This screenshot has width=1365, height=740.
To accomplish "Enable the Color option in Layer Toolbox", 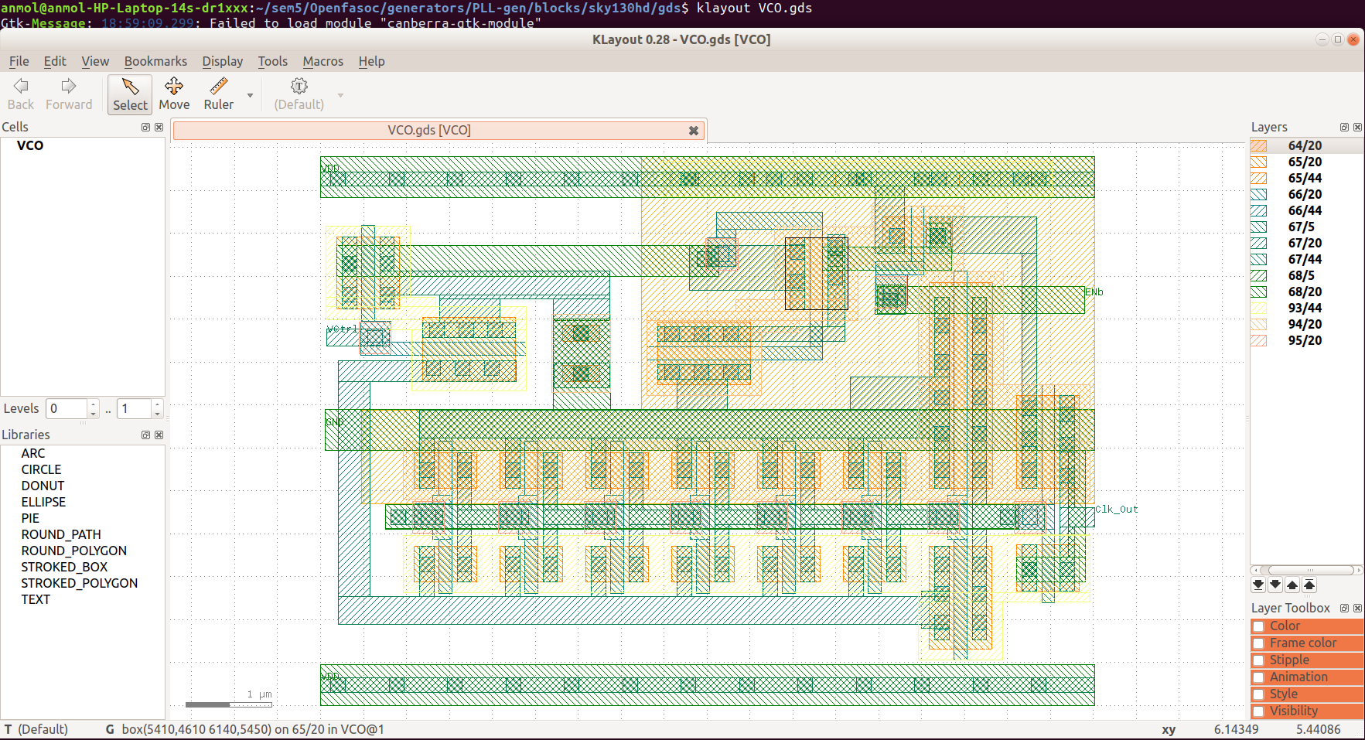I will pyautogui.click(x=1260, y=626).
